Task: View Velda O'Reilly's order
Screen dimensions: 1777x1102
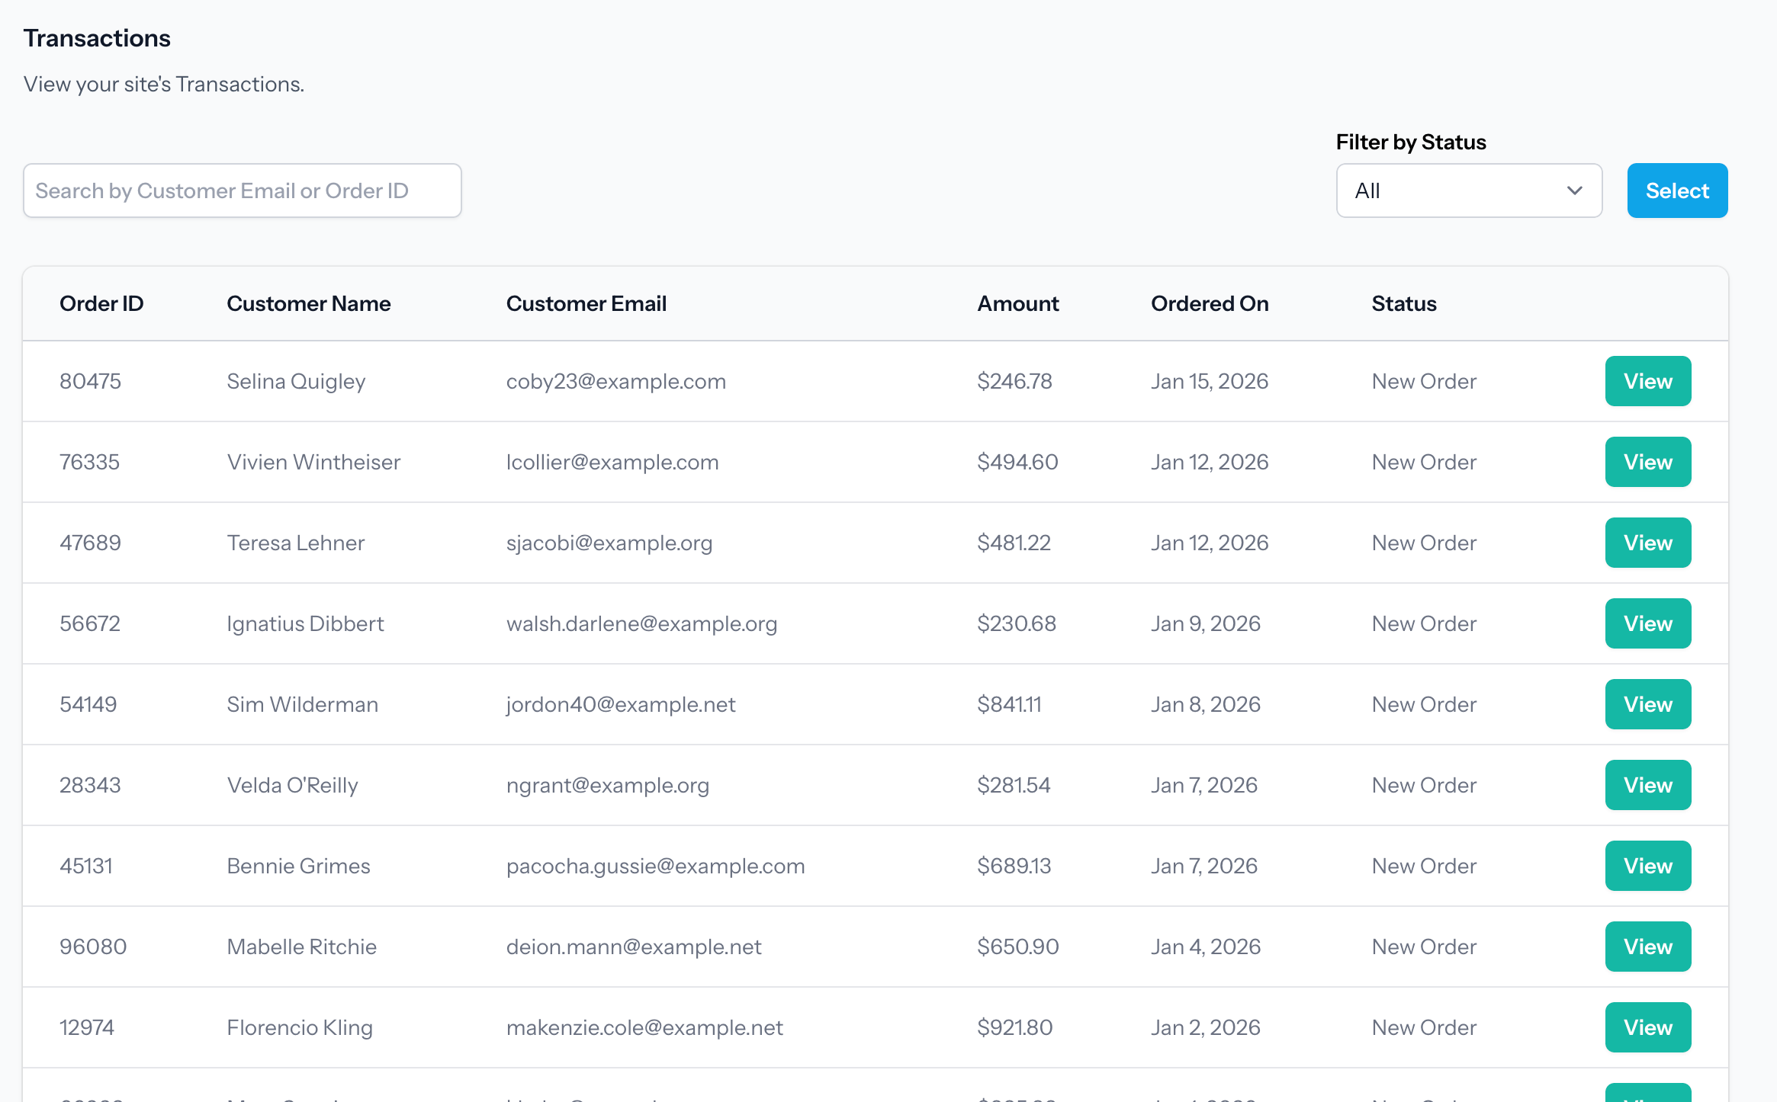Action: (x=1647, y=785)
